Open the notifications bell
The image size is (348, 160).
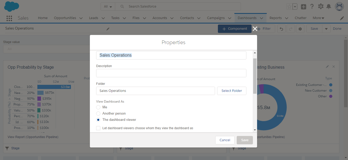(329, 7)
